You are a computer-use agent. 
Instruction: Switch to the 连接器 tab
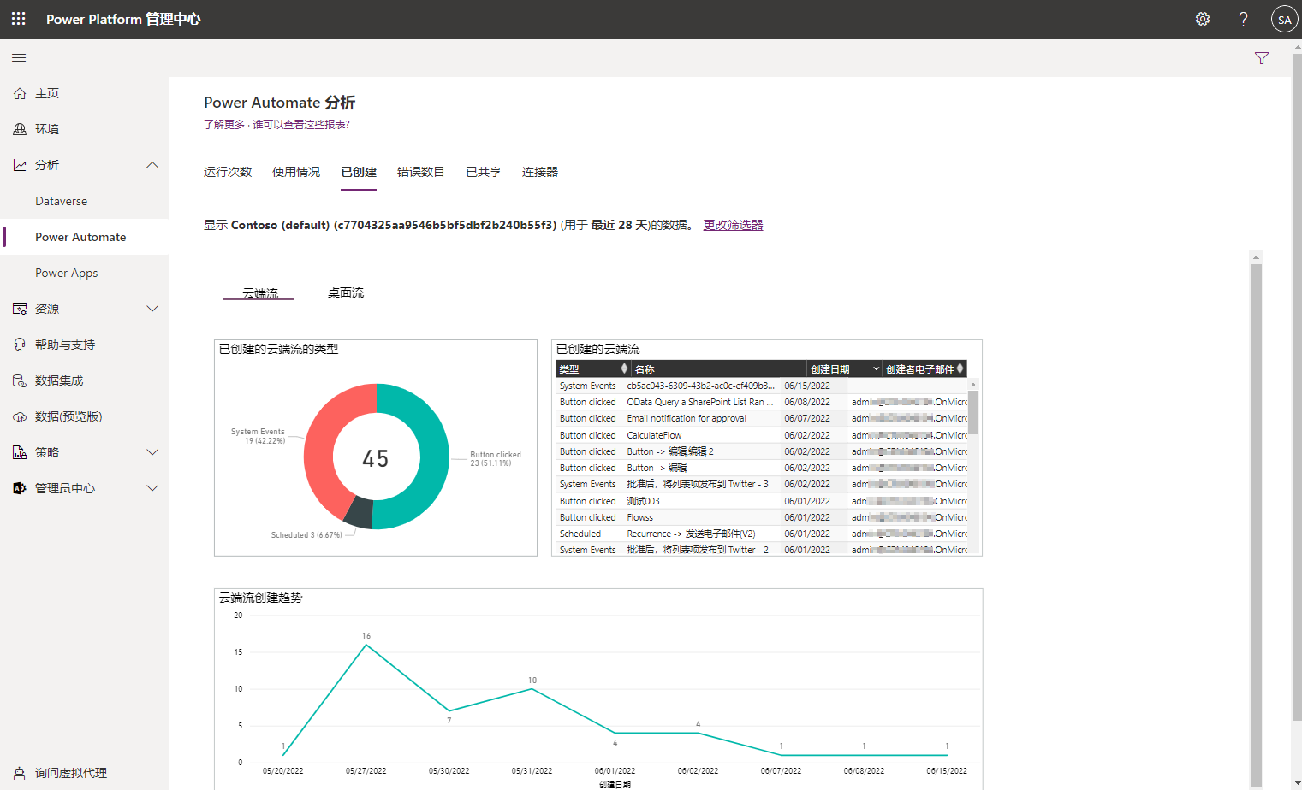[540, 172]
